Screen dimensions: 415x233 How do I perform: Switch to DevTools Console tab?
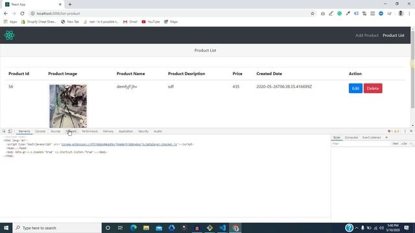[x=40, y=131]
